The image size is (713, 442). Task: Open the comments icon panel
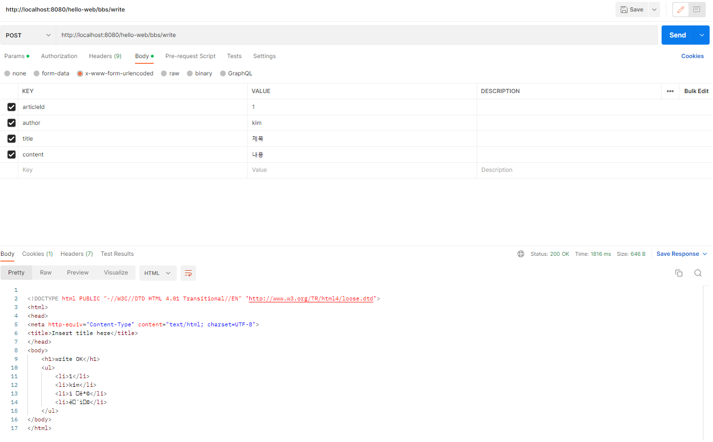pos(697,10)
